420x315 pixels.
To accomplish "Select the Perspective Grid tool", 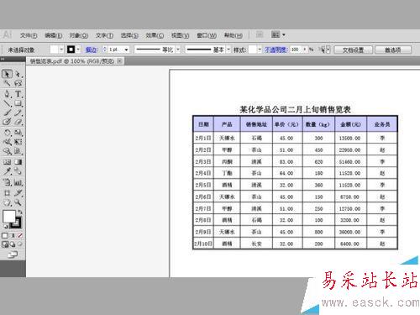I will 18,151.
